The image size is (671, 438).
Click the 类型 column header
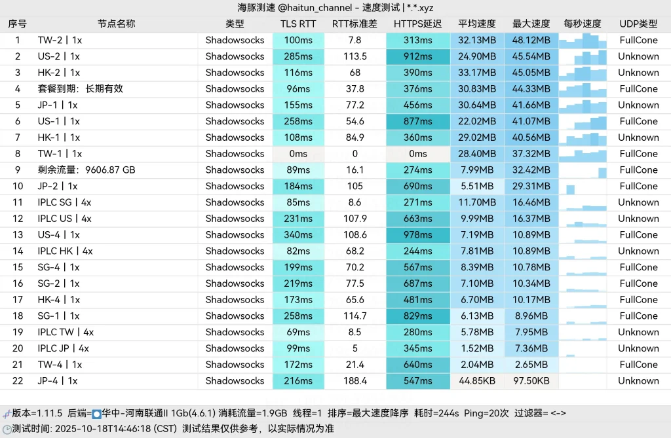(235, 24)
